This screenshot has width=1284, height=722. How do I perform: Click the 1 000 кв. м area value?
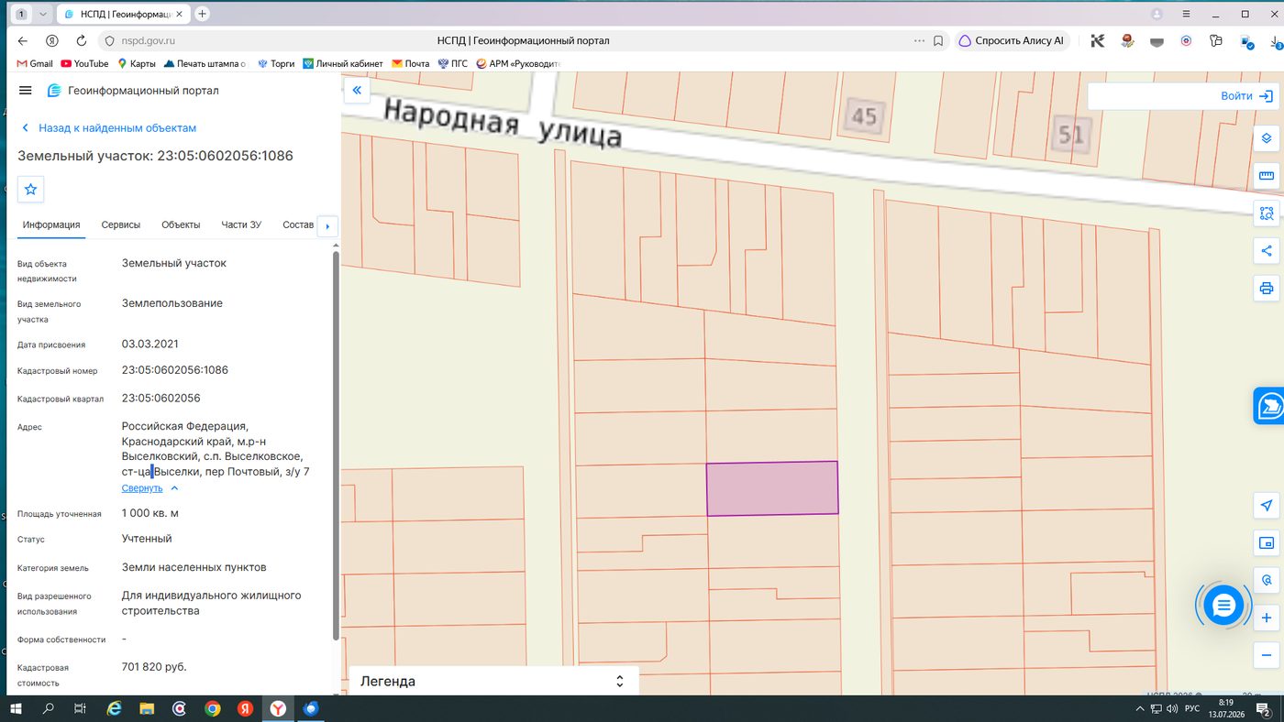click(x=150, y=513)
